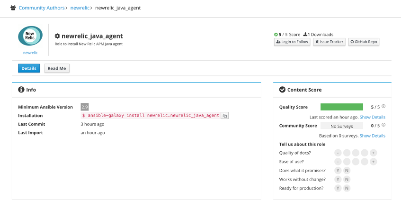Click the Last Commit value 3 hours ago
Image resolution: width=401 pixels, height=201 pixels.
click(x=92, y=124)
